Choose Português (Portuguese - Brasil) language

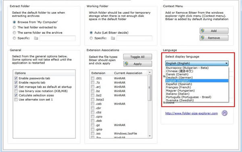(197, 97)
